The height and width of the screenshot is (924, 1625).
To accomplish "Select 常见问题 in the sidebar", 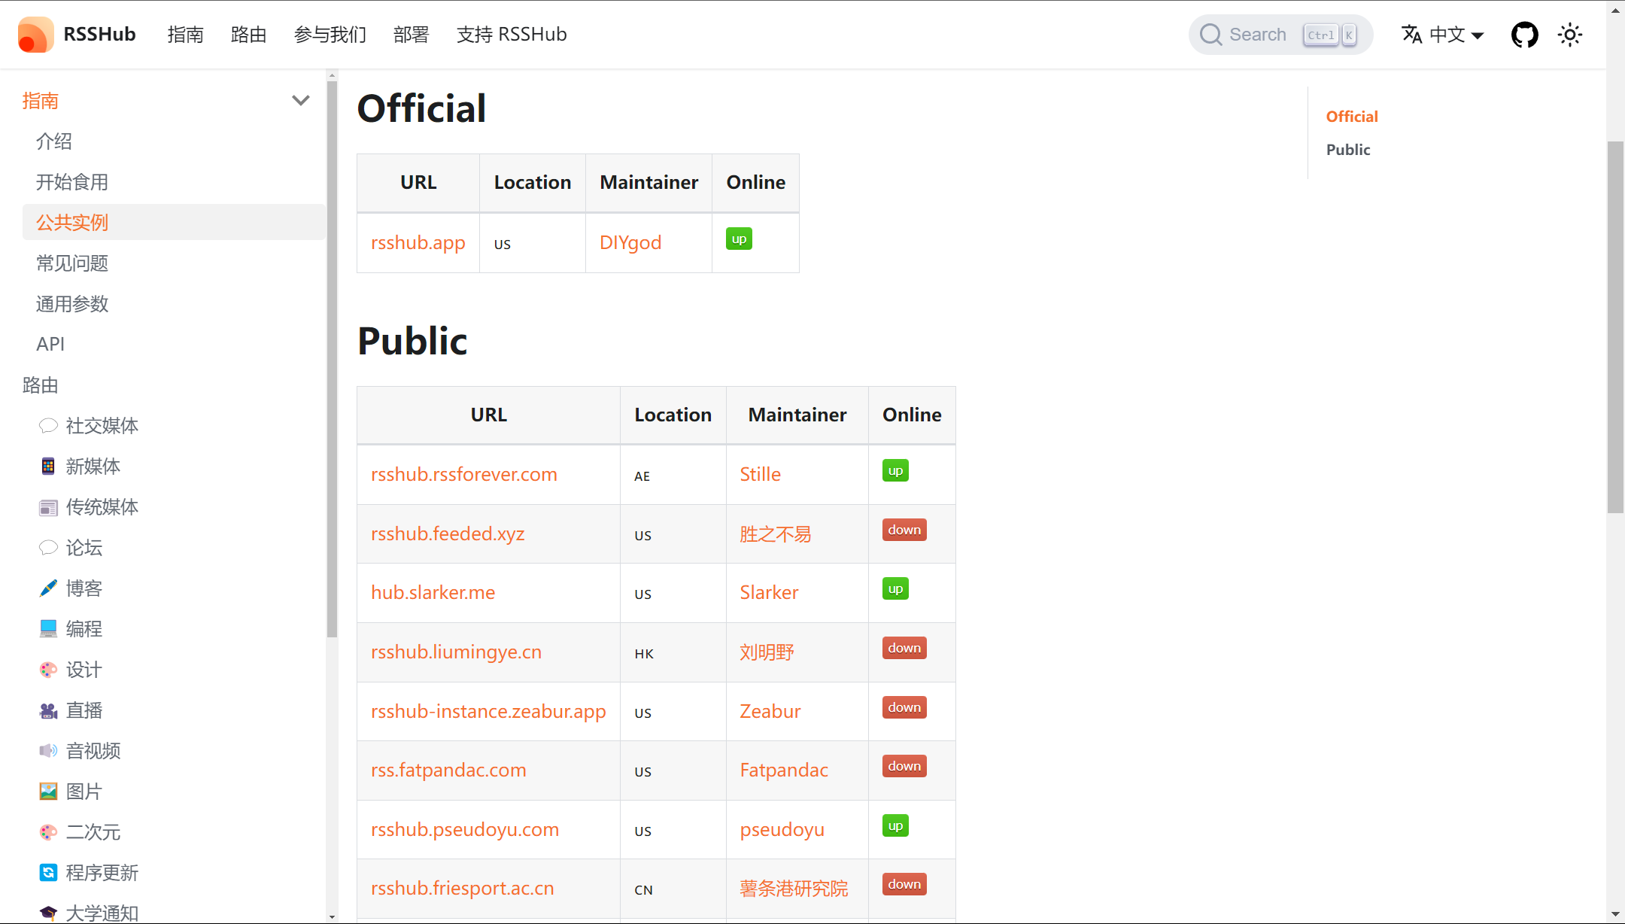I will (174, 263).
